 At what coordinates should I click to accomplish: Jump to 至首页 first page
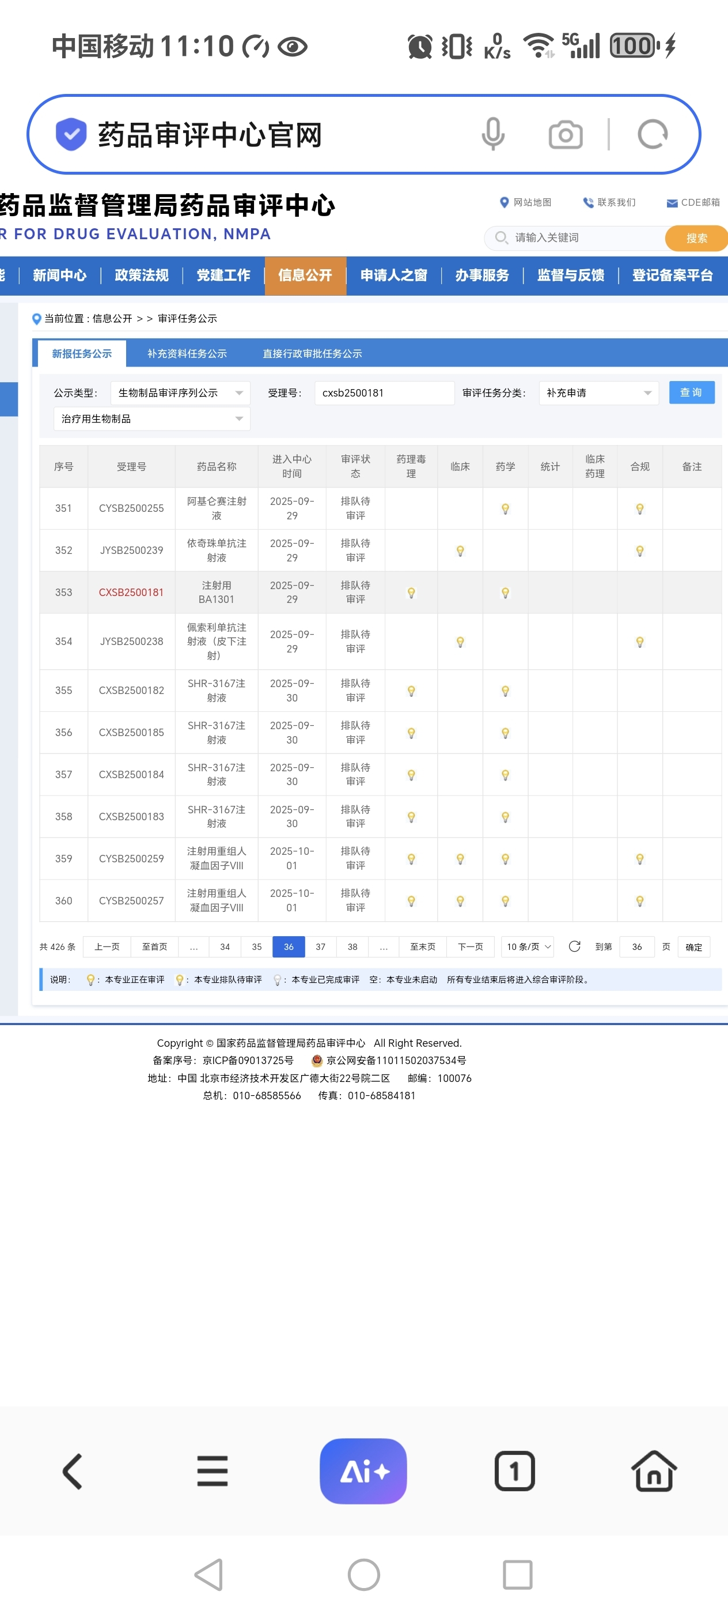tap(154, 946)
